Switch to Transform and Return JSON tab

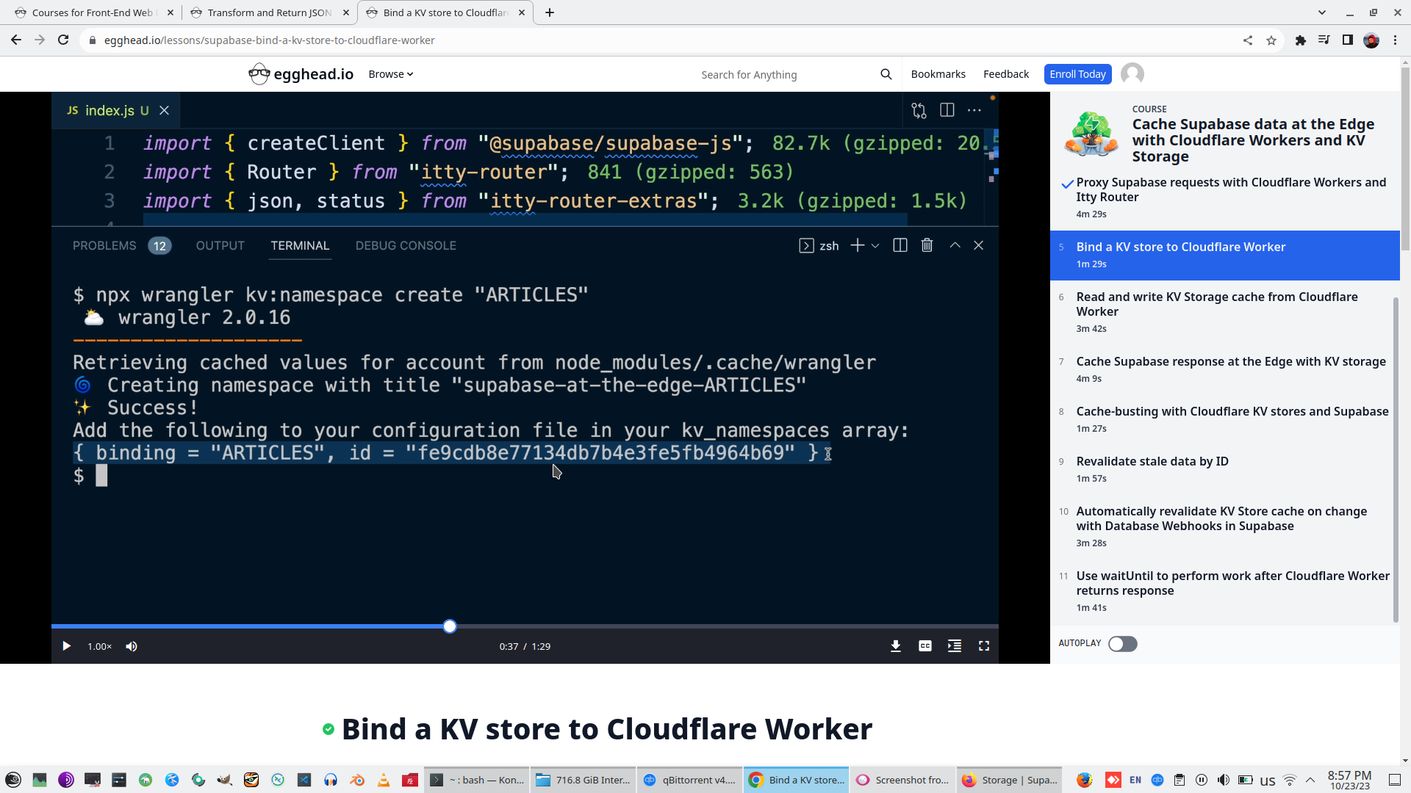269,12
